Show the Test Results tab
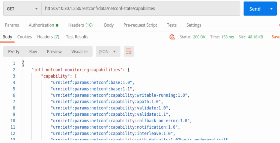Image resolution: width=280 pixels, height=143 pixels. click(77, 37)
